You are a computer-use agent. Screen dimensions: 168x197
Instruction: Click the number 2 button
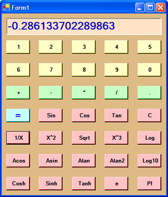(x=50, y=47)
